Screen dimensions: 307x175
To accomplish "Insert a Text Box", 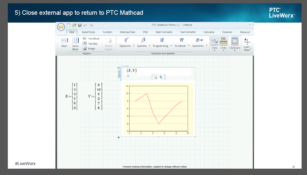I will click(x=90, y=43).
